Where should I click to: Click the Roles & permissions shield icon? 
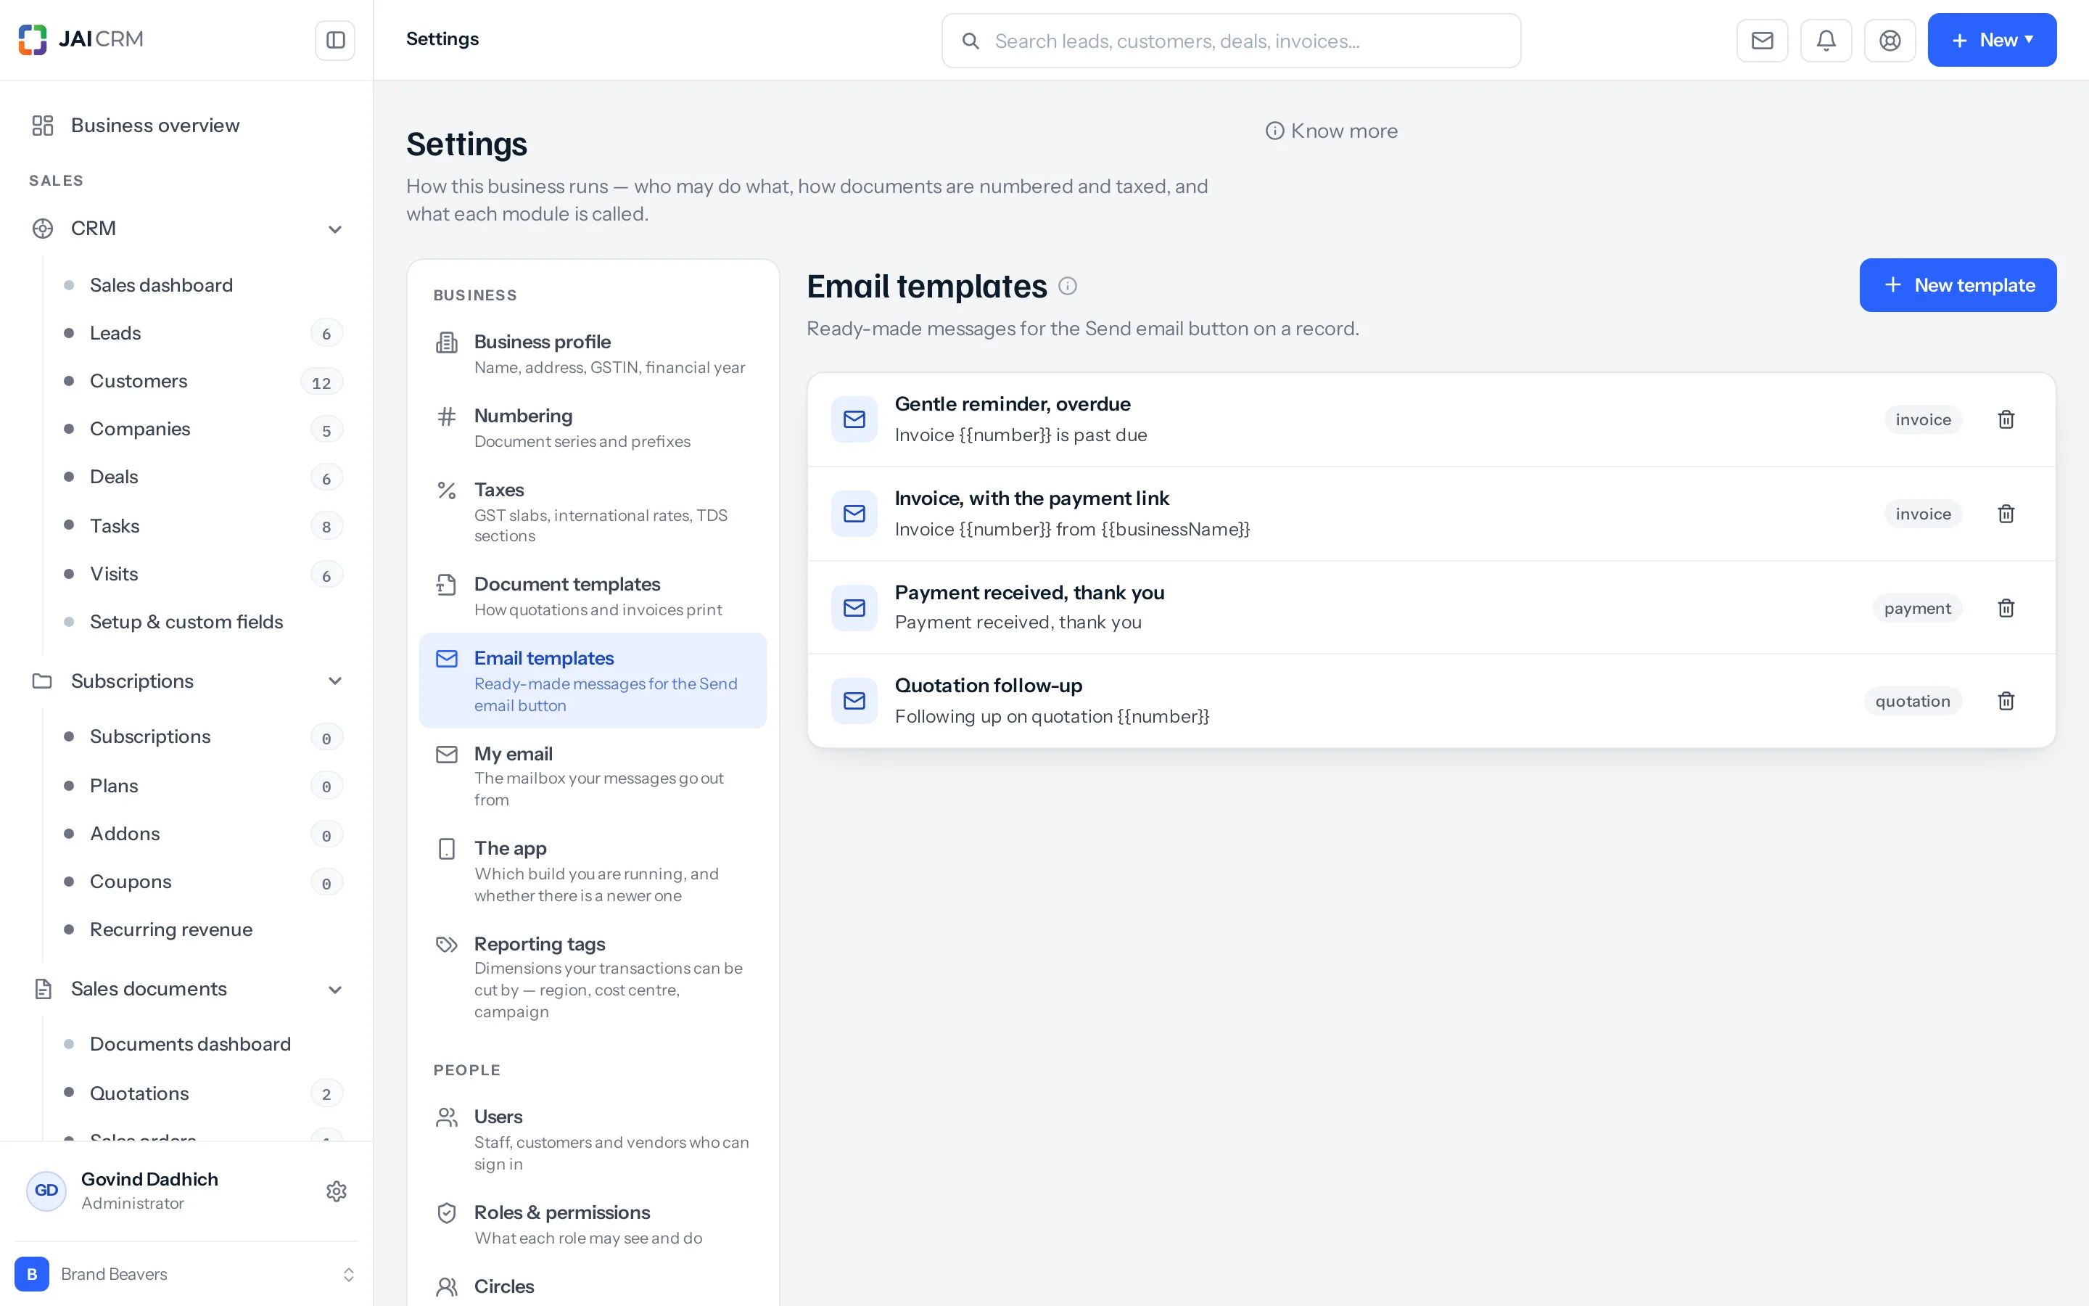(446, 1214)
